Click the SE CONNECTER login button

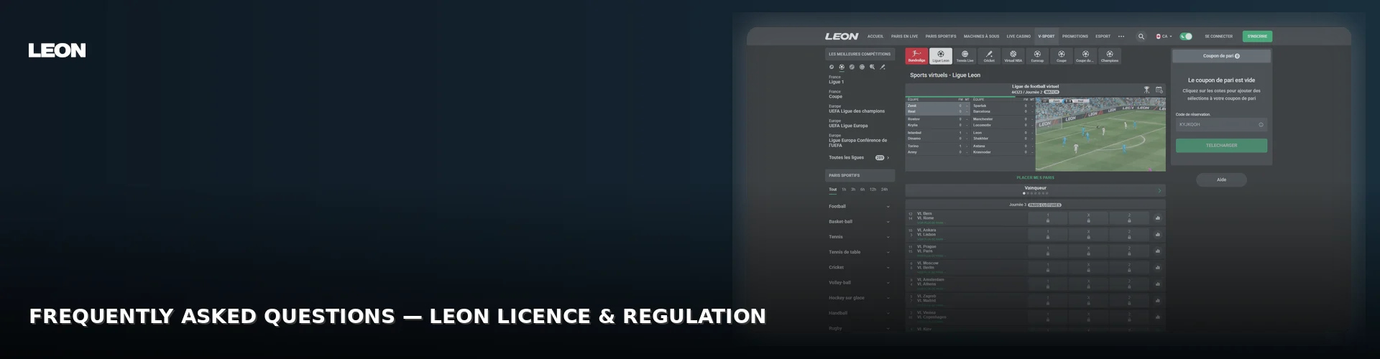[x=1218, y=37]
